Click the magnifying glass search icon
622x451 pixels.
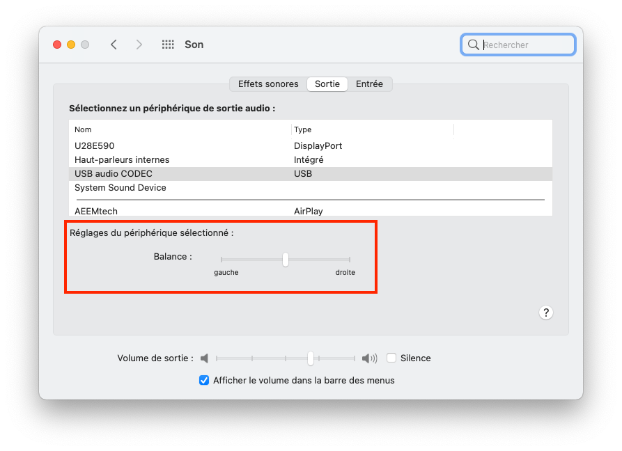(474, 45)
